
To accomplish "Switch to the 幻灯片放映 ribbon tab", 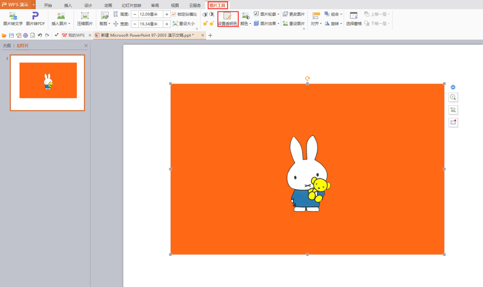I will click(131, 5).
